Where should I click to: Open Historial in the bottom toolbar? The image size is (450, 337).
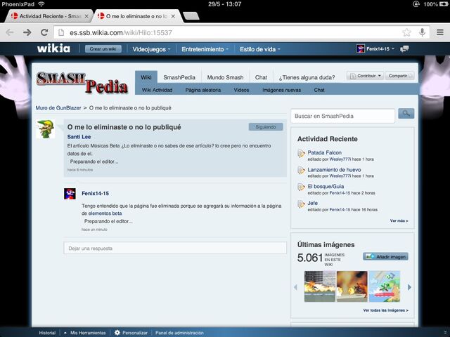pos(47,333)
